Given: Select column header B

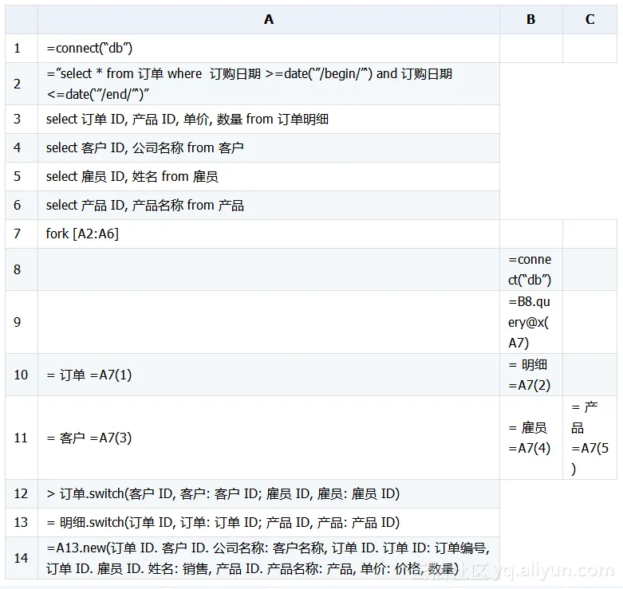Looking at the screenshot, I should (531, 19).
